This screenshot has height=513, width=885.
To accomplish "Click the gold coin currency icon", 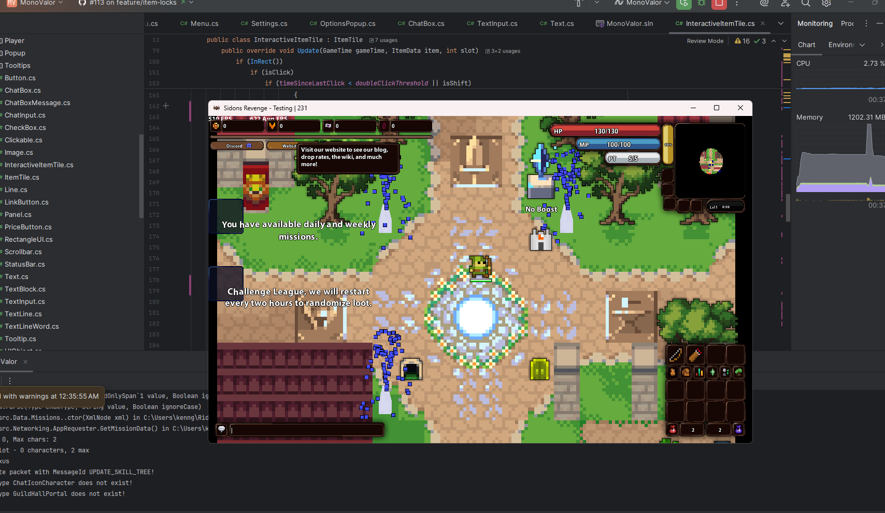I will click(216, 126).
